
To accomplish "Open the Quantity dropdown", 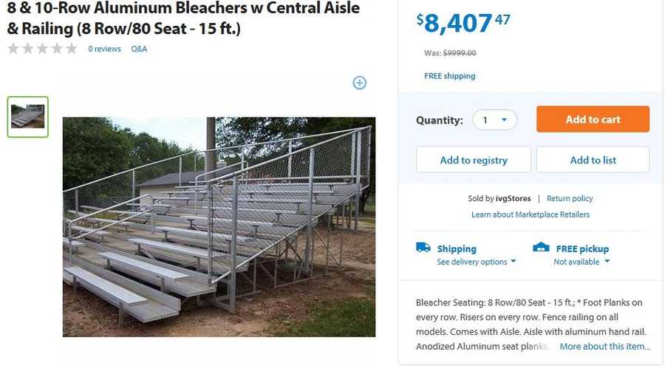I will click(494, 120).
